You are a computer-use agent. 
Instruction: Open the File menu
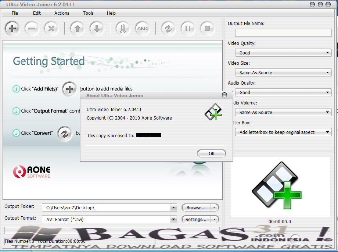coord(15,13)
